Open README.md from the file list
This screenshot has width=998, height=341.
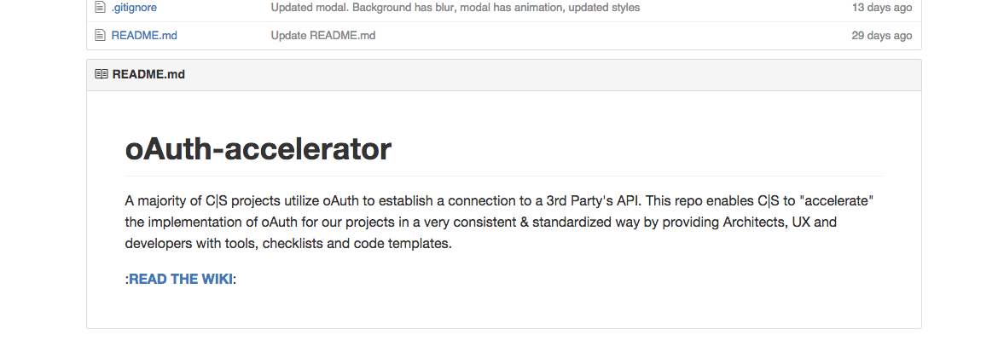click(x=144, y=36)
